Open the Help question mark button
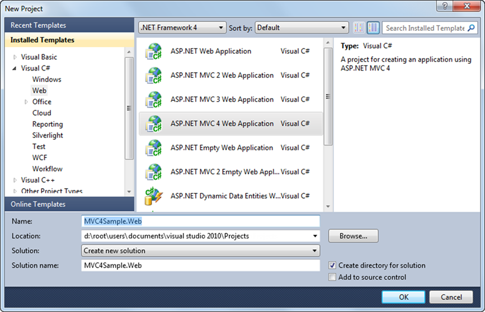Image resolution: width=485 pixels, height=312 pixels. pos(445,6)
